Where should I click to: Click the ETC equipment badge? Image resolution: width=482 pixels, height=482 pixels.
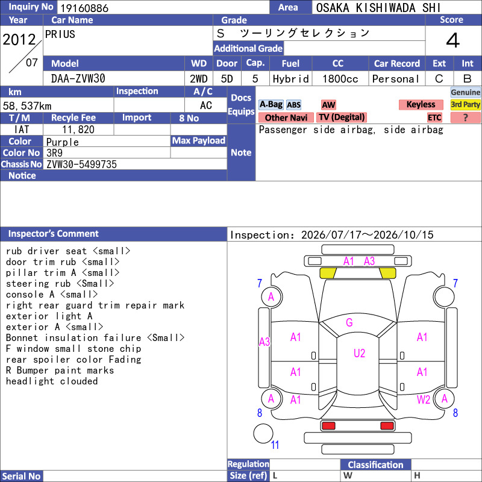pyautogui.click(x=434, y=117)
